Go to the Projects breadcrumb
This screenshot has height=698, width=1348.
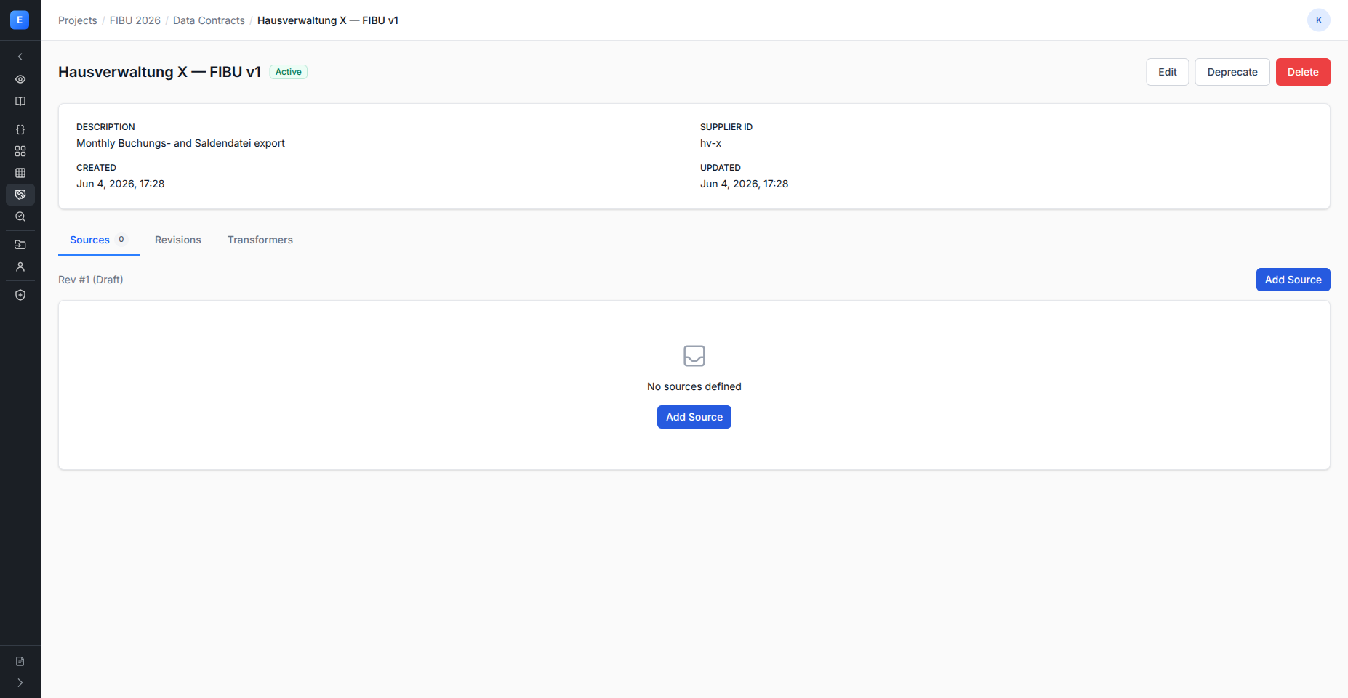tap(78, 20)
